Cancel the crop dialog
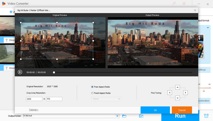Screen dimensions: 213x121 182,110
